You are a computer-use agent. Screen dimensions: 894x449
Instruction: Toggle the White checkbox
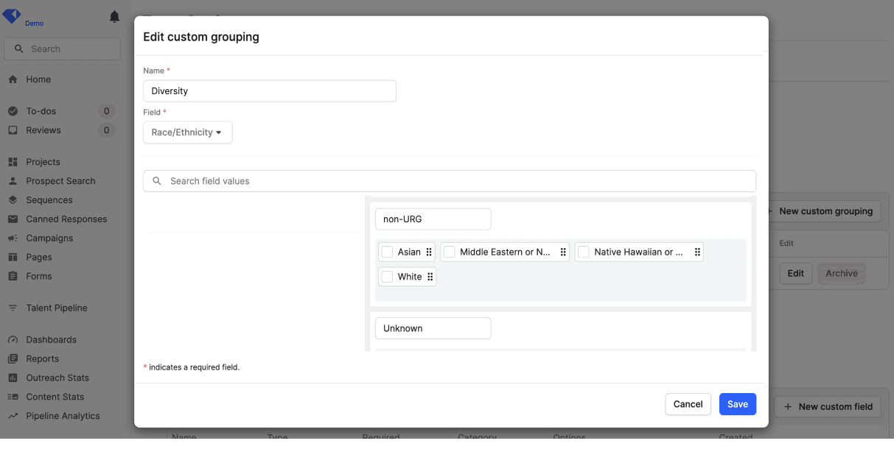387,277
